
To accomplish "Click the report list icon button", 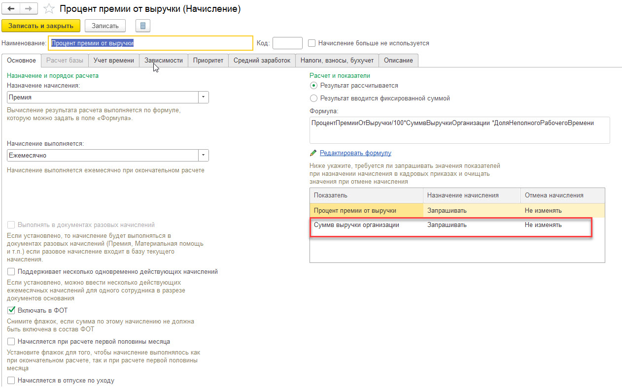I will click(x=142, y=26).
